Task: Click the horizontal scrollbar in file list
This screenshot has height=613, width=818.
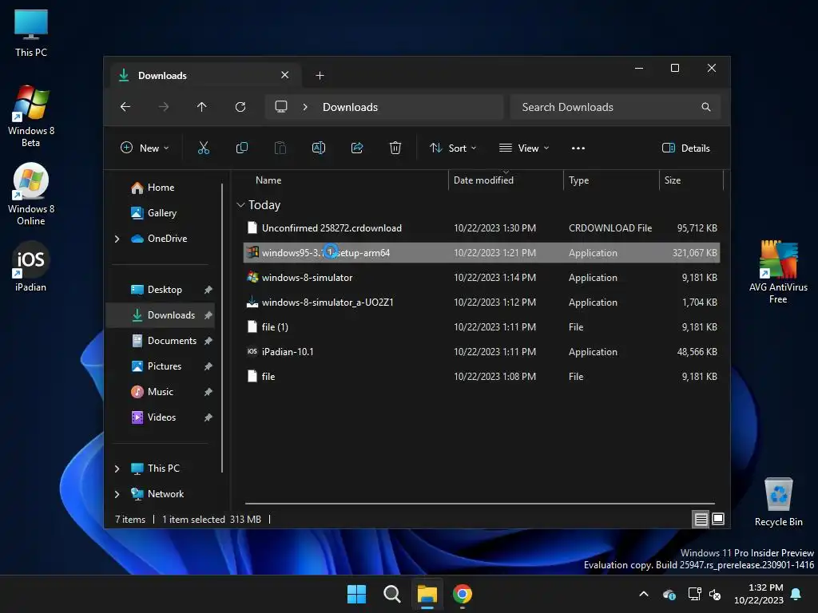Action: pos(479,504)
